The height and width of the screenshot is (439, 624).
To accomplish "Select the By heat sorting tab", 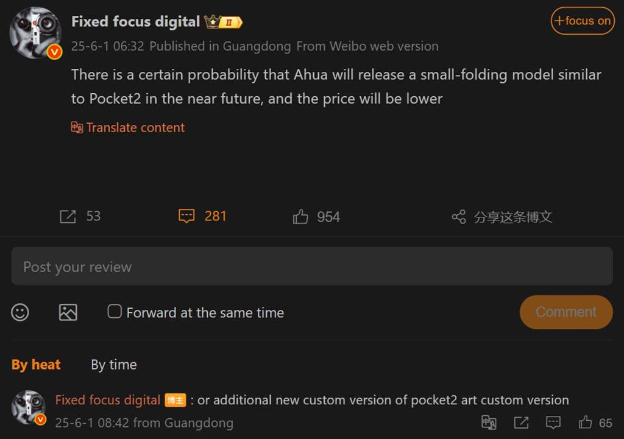I will [36, 365].
